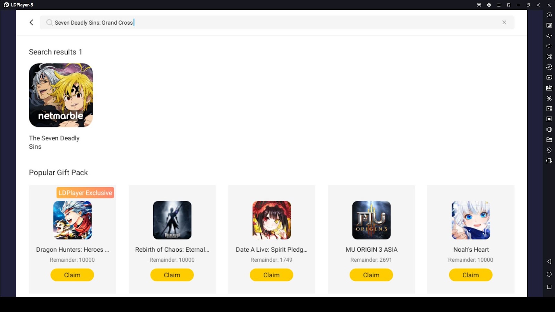Clear search text with the X button
Image resolution: width=555 pixels, height=312 pixels.
(x=504, y=23)
